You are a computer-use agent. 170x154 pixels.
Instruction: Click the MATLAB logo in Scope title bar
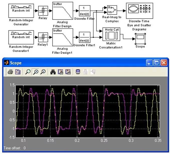pyautogui.click(x=7, y=63)
